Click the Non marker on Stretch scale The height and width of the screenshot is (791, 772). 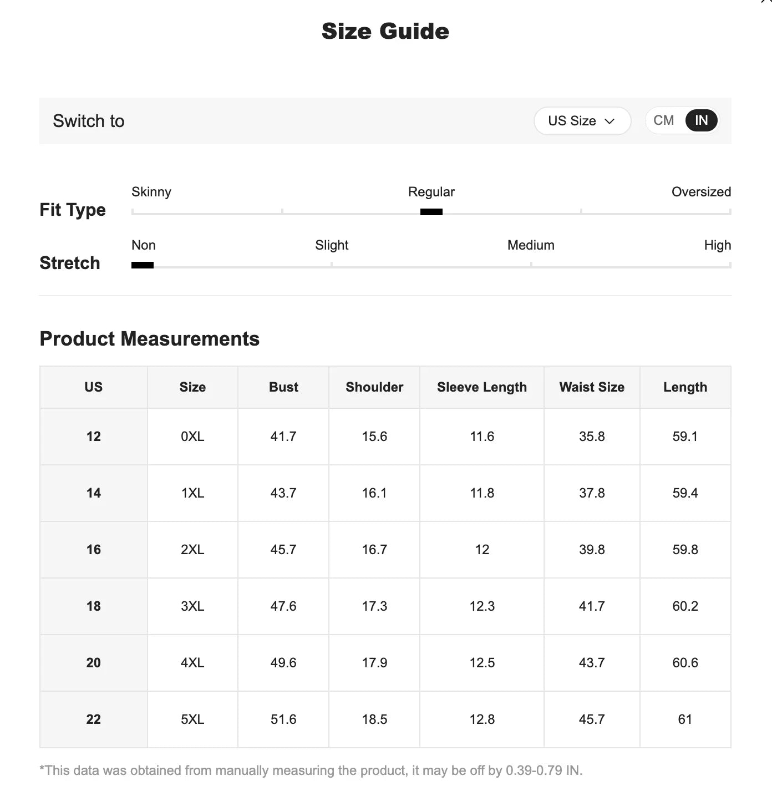[143, 265]
